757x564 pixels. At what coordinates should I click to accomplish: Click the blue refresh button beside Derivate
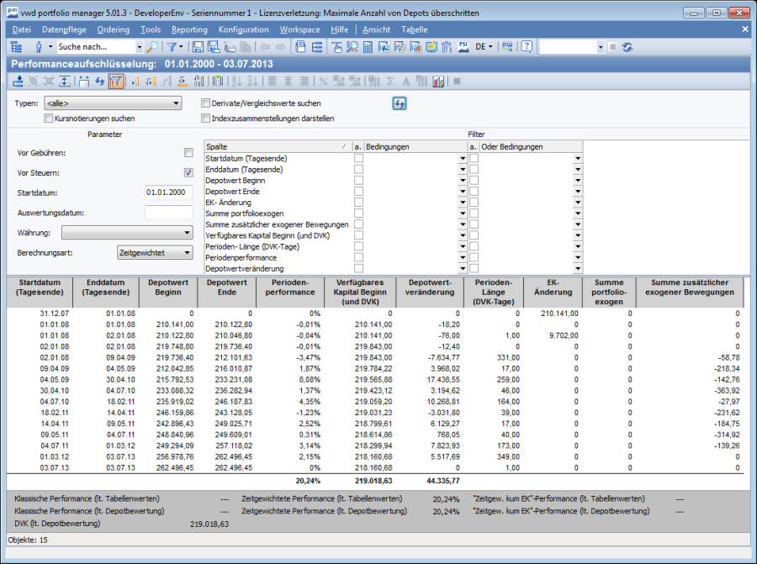(x=400, y=103)
